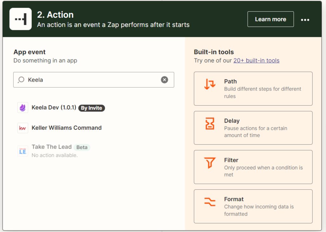Click the Format wave icon
The height and width of the screenshot is (232, 326).
(x=210, y=202)
